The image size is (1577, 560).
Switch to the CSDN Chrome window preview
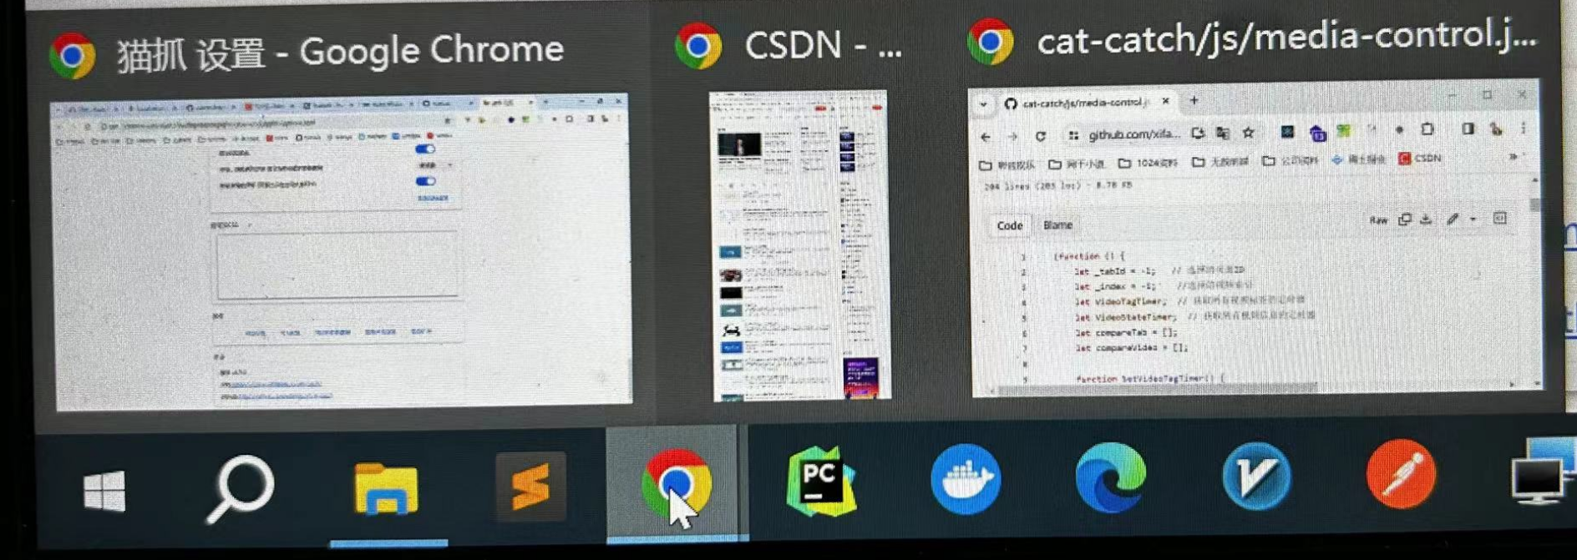click(800, 245)
